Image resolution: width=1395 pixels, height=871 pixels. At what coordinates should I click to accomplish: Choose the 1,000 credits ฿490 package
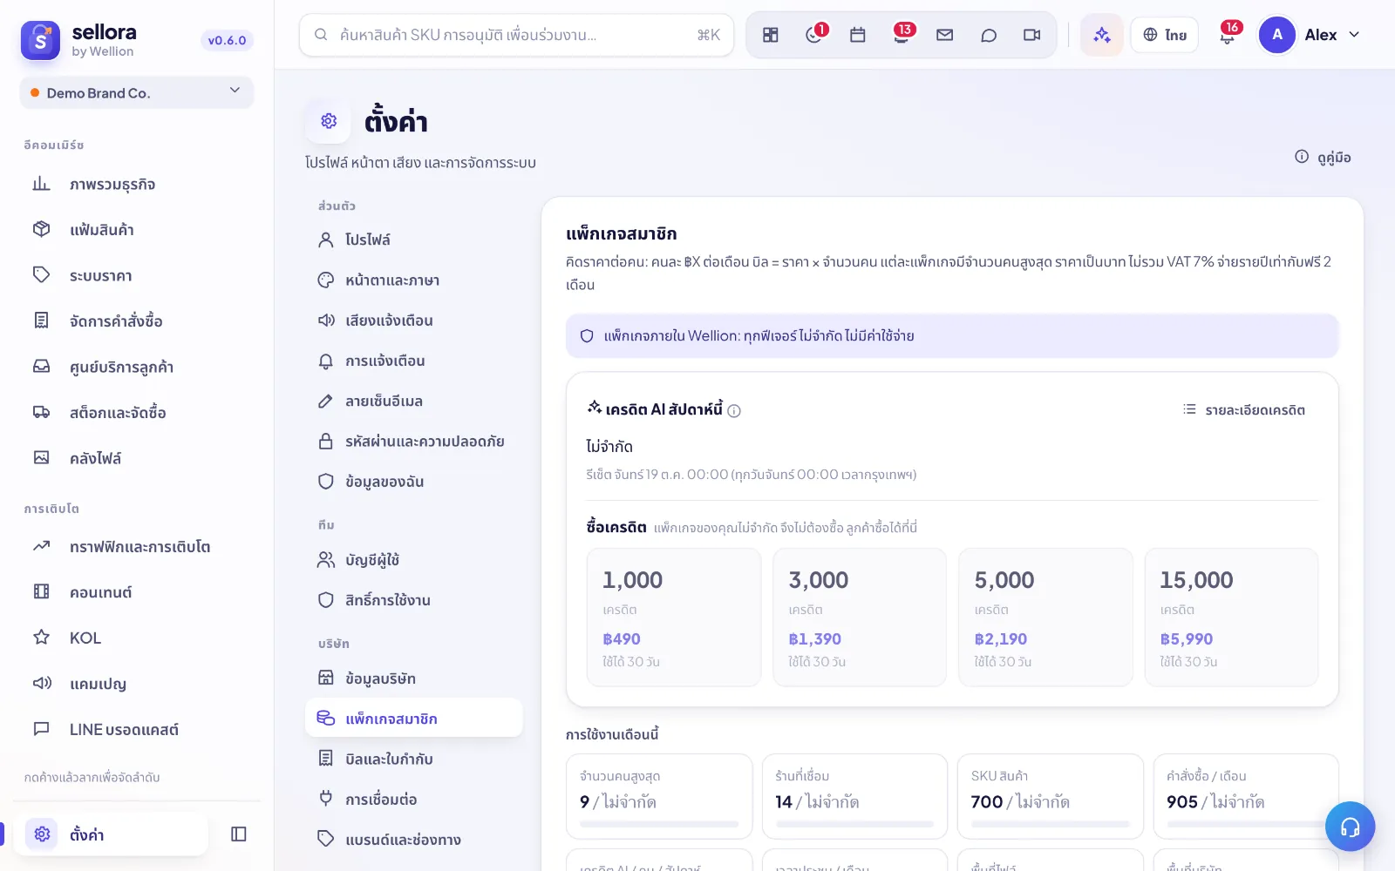tap(674, 618)
